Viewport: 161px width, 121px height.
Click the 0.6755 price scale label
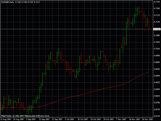coord(157,109)
